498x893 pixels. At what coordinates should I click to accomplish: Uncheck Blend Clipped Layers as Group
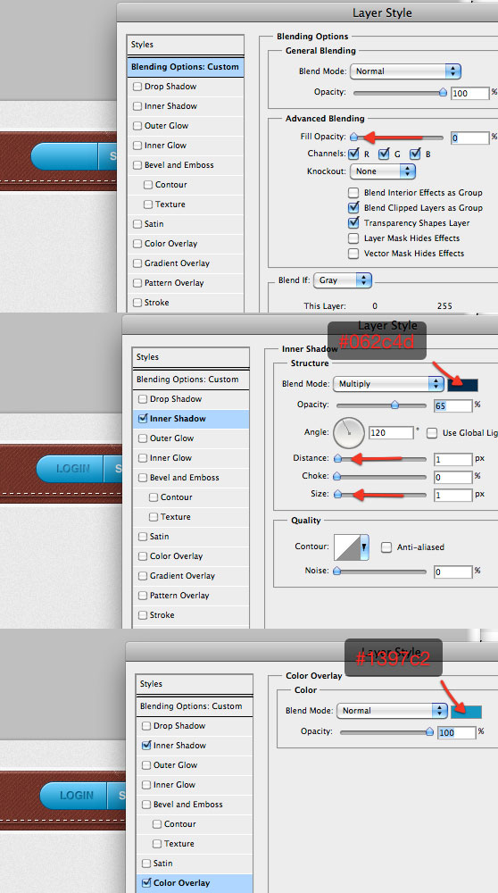pyautogui.click(x=353, y=208)
